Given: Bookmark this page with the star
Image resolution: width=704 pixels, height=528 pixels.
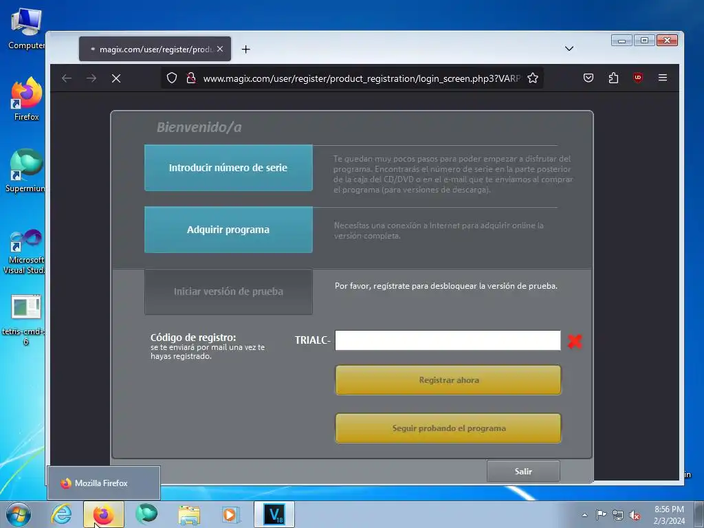Looking at the screenshot, I should (x=533, y=78).
